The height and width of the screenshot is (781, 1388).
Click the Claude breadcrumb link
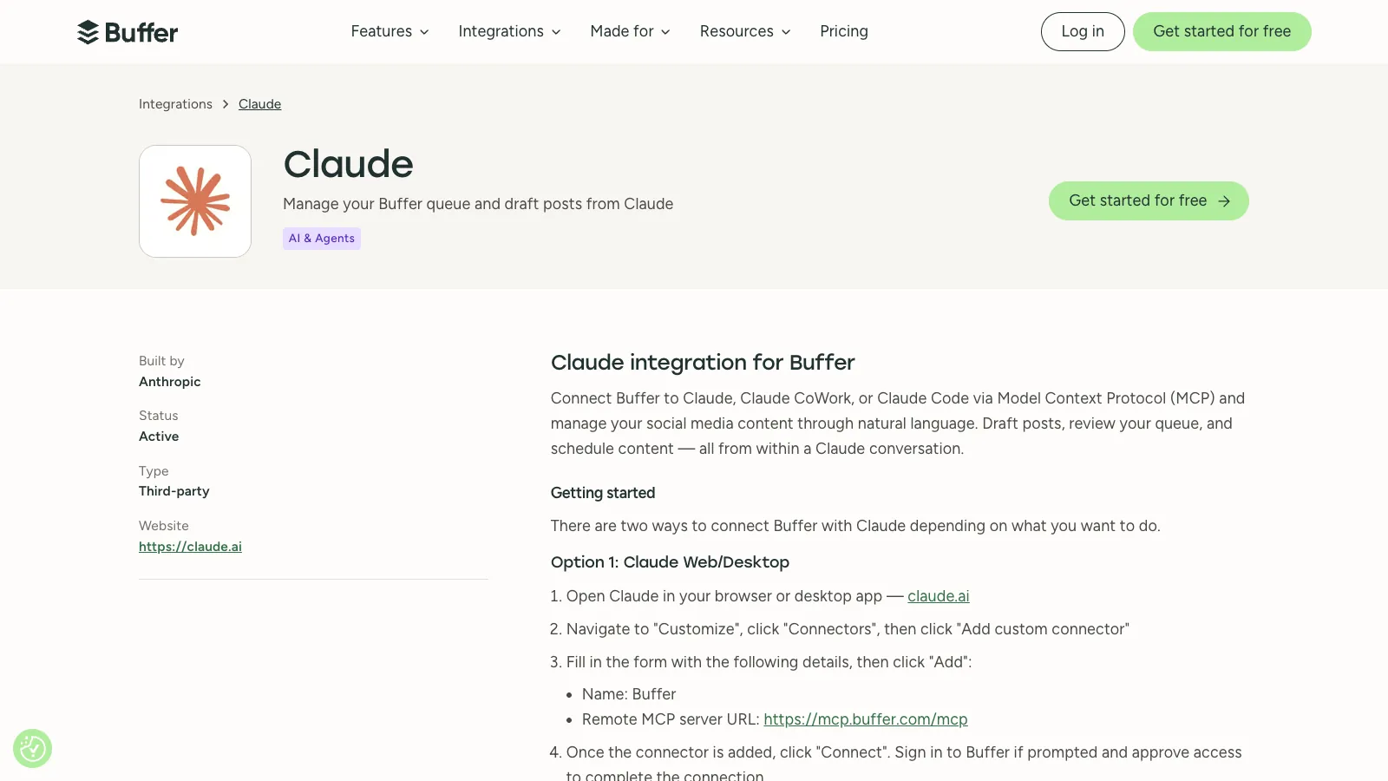point(259,104)
